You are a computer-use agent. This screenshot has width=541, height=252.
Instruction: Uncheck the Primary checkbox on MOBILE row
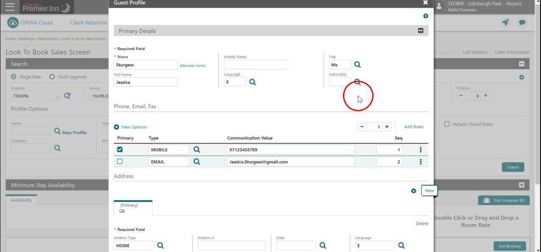[120, 149]
